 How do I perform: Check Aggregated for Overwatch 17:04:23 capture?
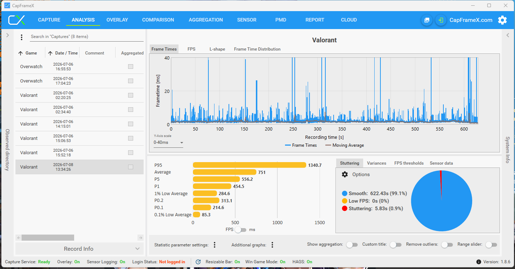tap(131, 81)
